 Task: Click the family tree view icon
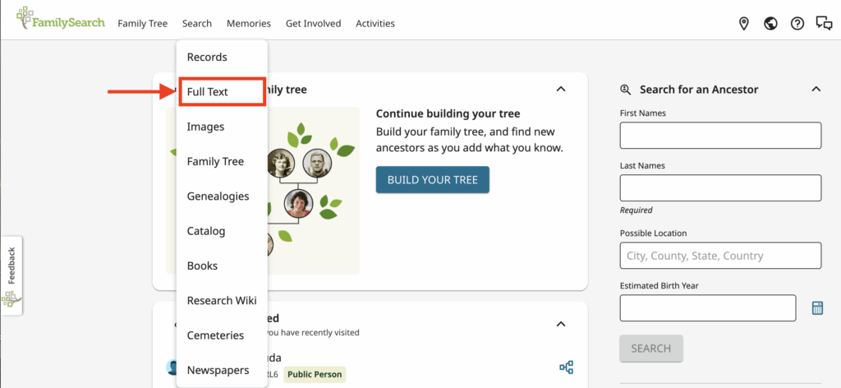566,367
